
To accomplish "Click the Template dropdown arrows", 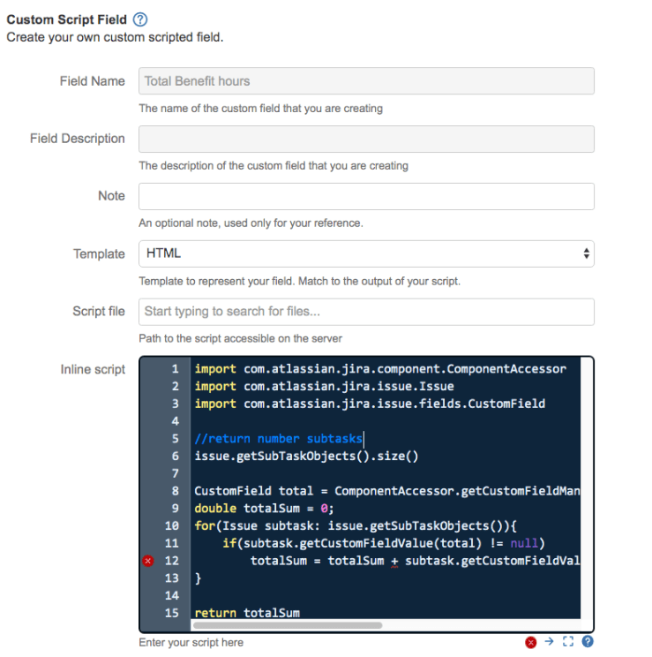I will click(x=586, y=253).
